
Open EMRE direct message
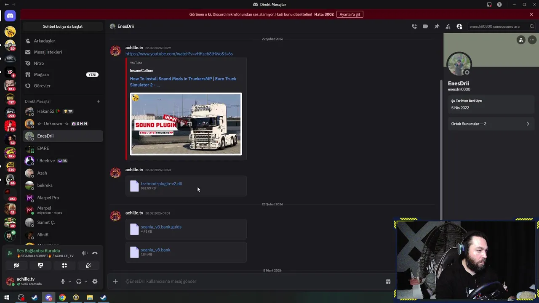[63, 149]
